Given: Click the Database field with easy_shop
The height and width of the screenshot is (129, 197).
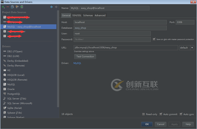Looking at the screenshot, I should 120,28.
